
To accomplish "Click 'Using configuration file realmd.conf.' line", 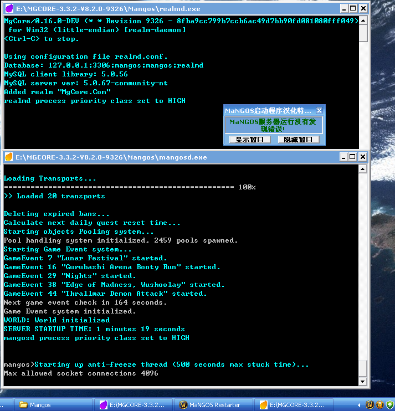I will 86,56.
